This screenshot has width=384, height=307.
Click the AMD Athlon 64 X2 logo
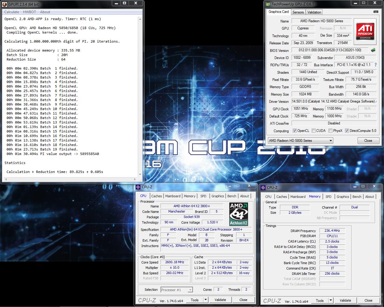coord(238,214)
